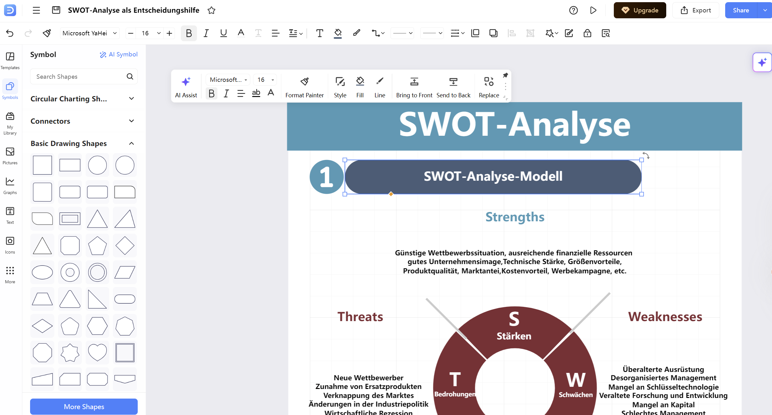
Task: Open line start style dropdown
Action: tap(402, 33)
